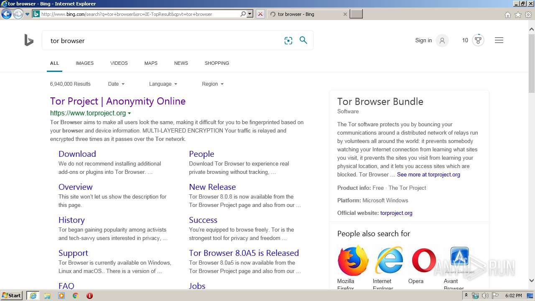Viewport: 535px width, 301px height.
Task: Open the Success sublink
Action: point(203,220)
